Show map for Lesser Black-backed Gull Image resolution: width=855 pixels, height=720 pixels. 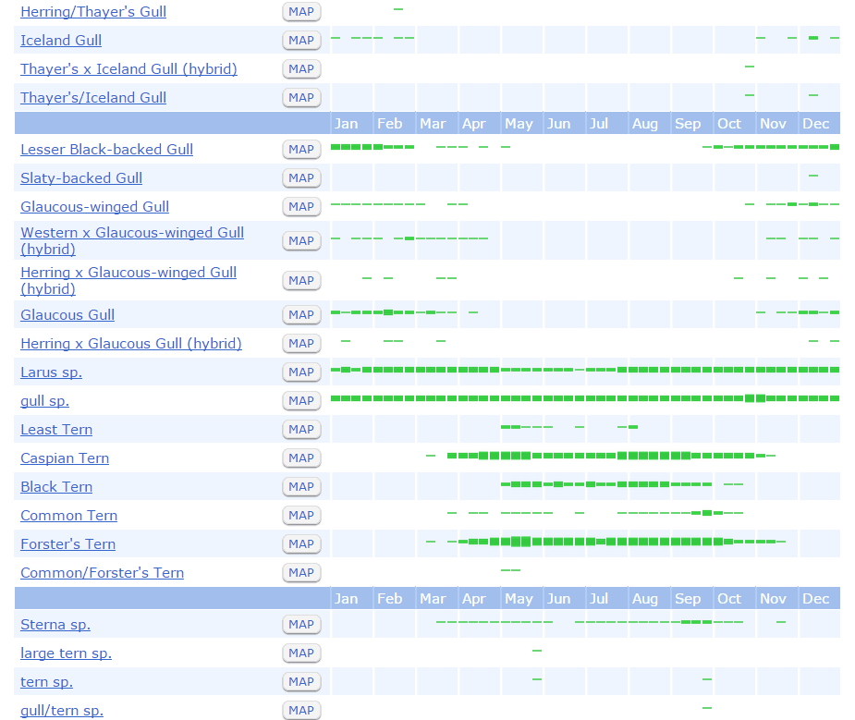[301, 150]
